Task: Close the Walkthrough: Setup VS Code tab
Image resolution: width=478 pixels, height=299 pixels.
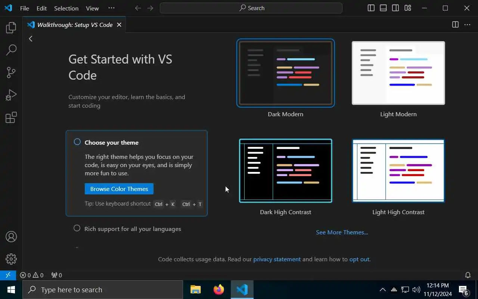Action: coord(119,25)
